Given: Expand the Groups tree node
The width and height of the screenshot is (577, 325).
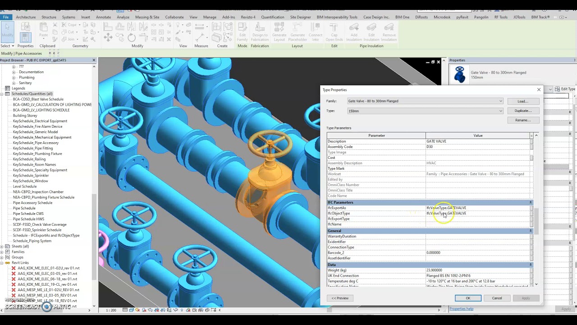Looking at the screenshot, I should [x=2, y=257].
